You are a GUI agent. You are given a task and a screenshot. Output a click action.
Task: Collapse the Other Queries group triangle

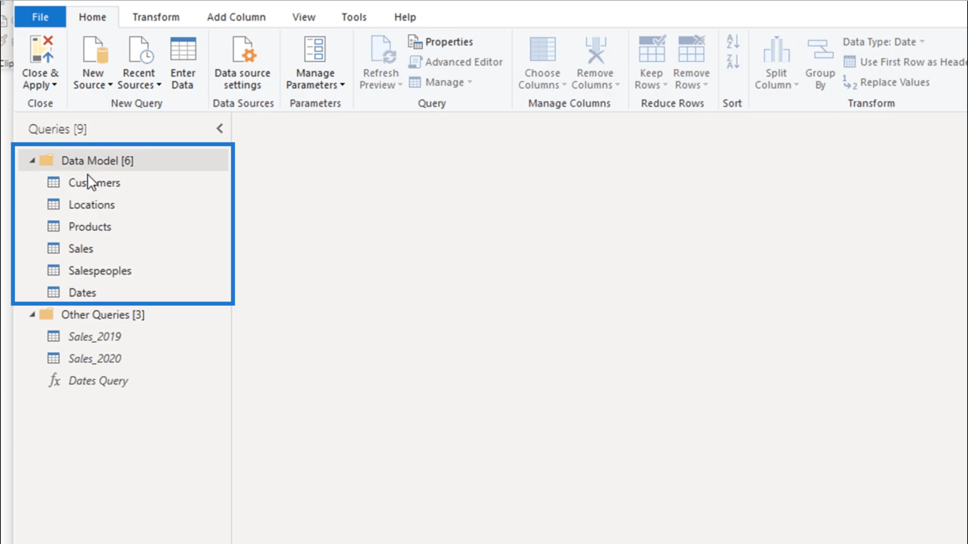(33, 314)
